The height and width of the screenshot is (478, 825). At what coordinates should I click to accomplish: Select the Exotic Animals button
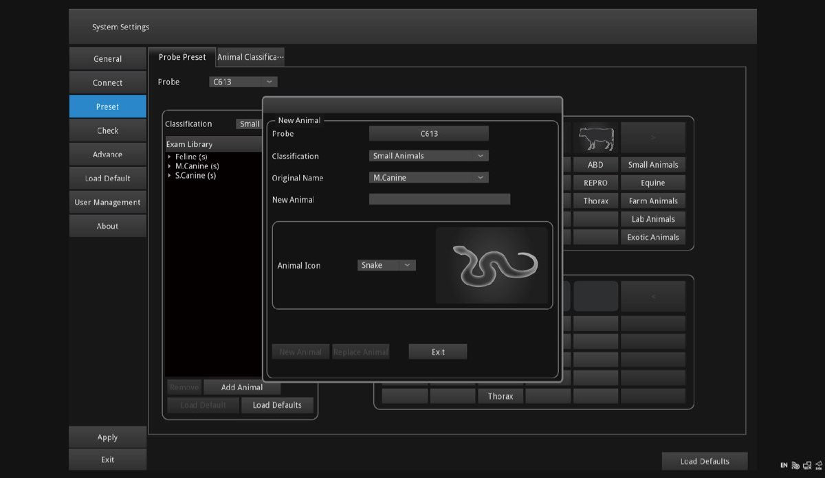(x=652, y=238)
